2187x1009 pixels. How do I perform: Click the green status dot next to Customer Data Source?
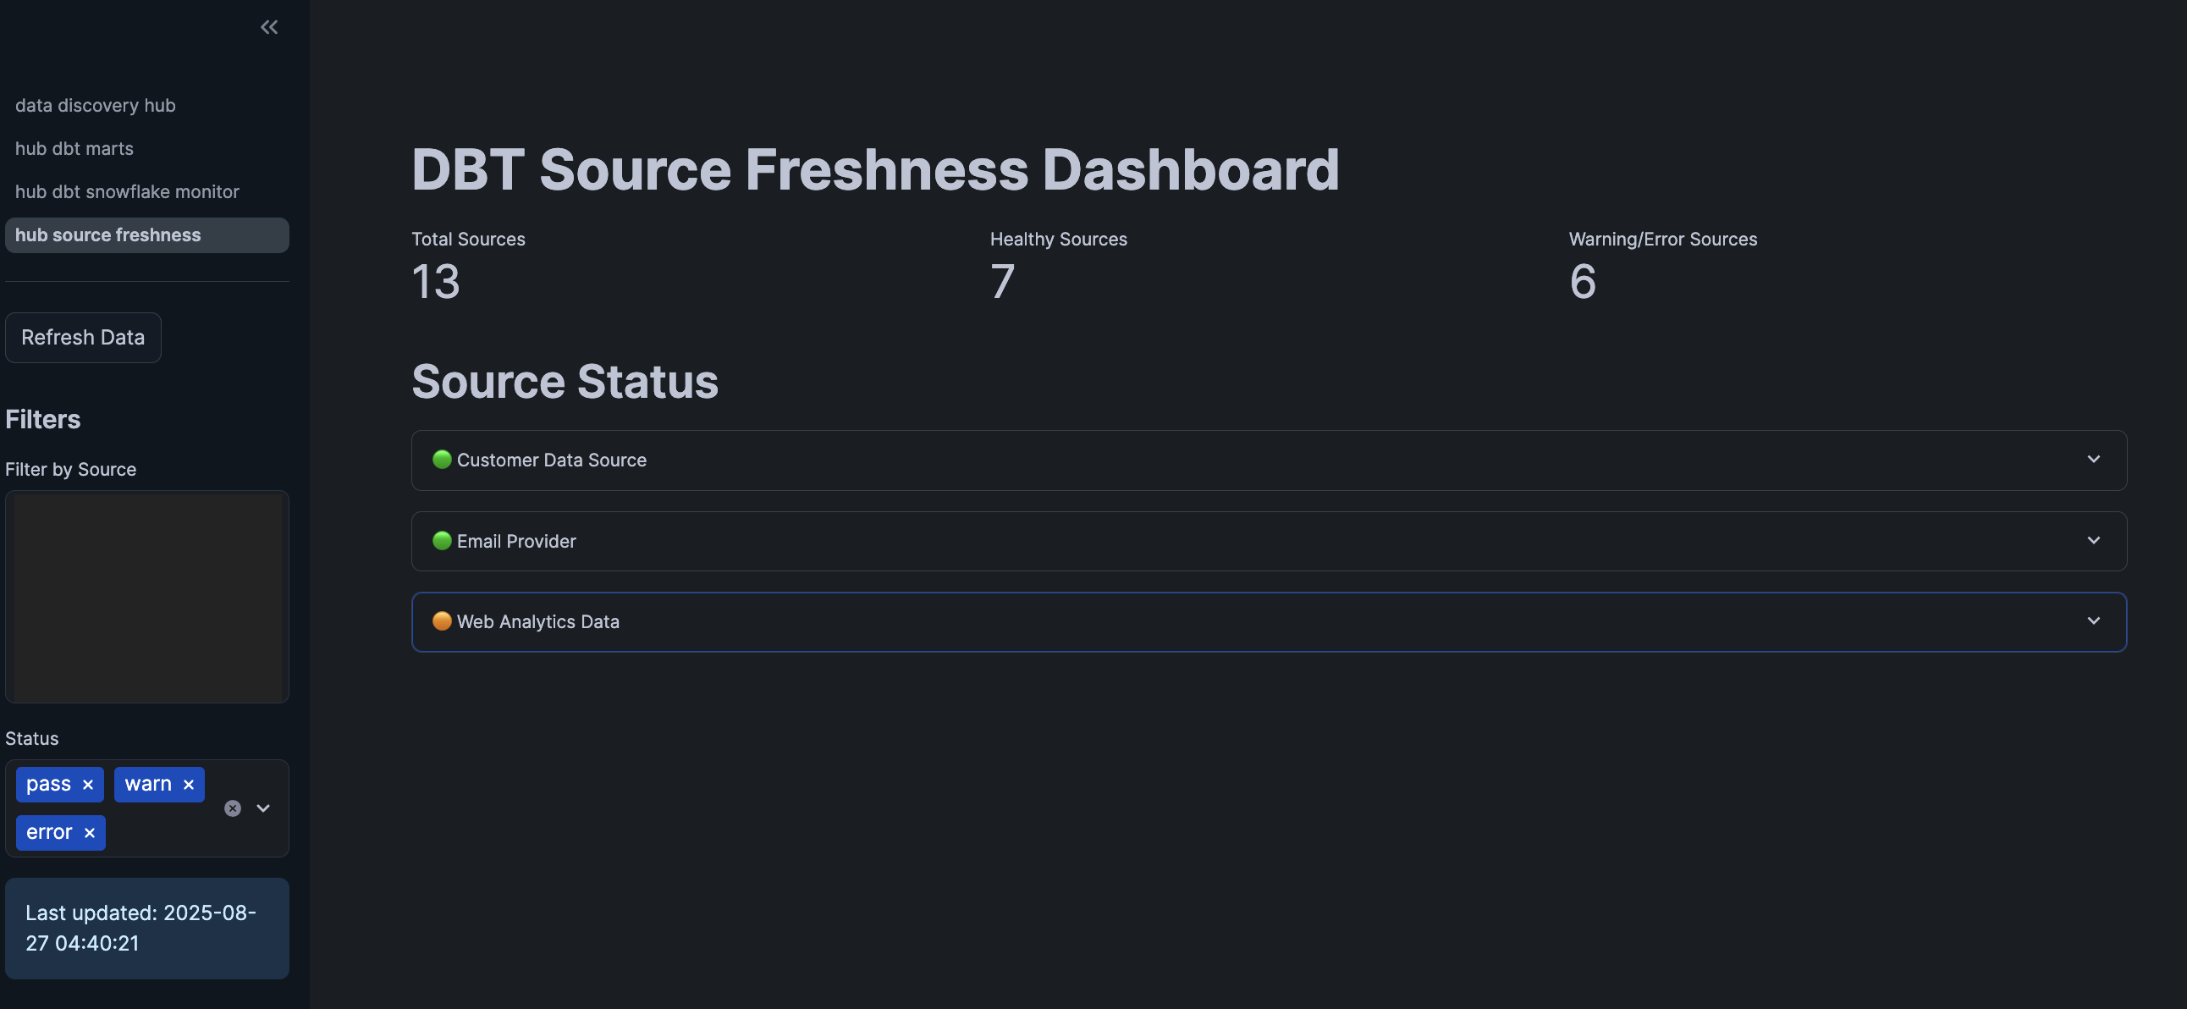443,460
